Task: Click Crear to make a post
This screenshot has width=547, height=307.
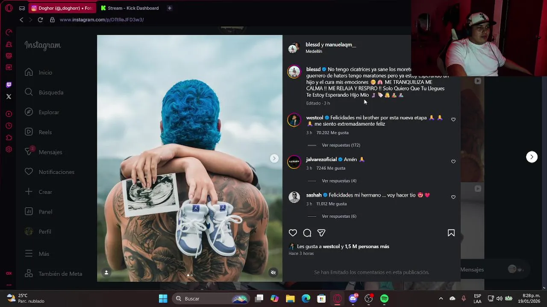Action: coord(38,192)
